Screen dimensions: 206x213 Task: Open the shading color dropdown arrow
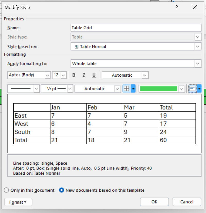181,88
